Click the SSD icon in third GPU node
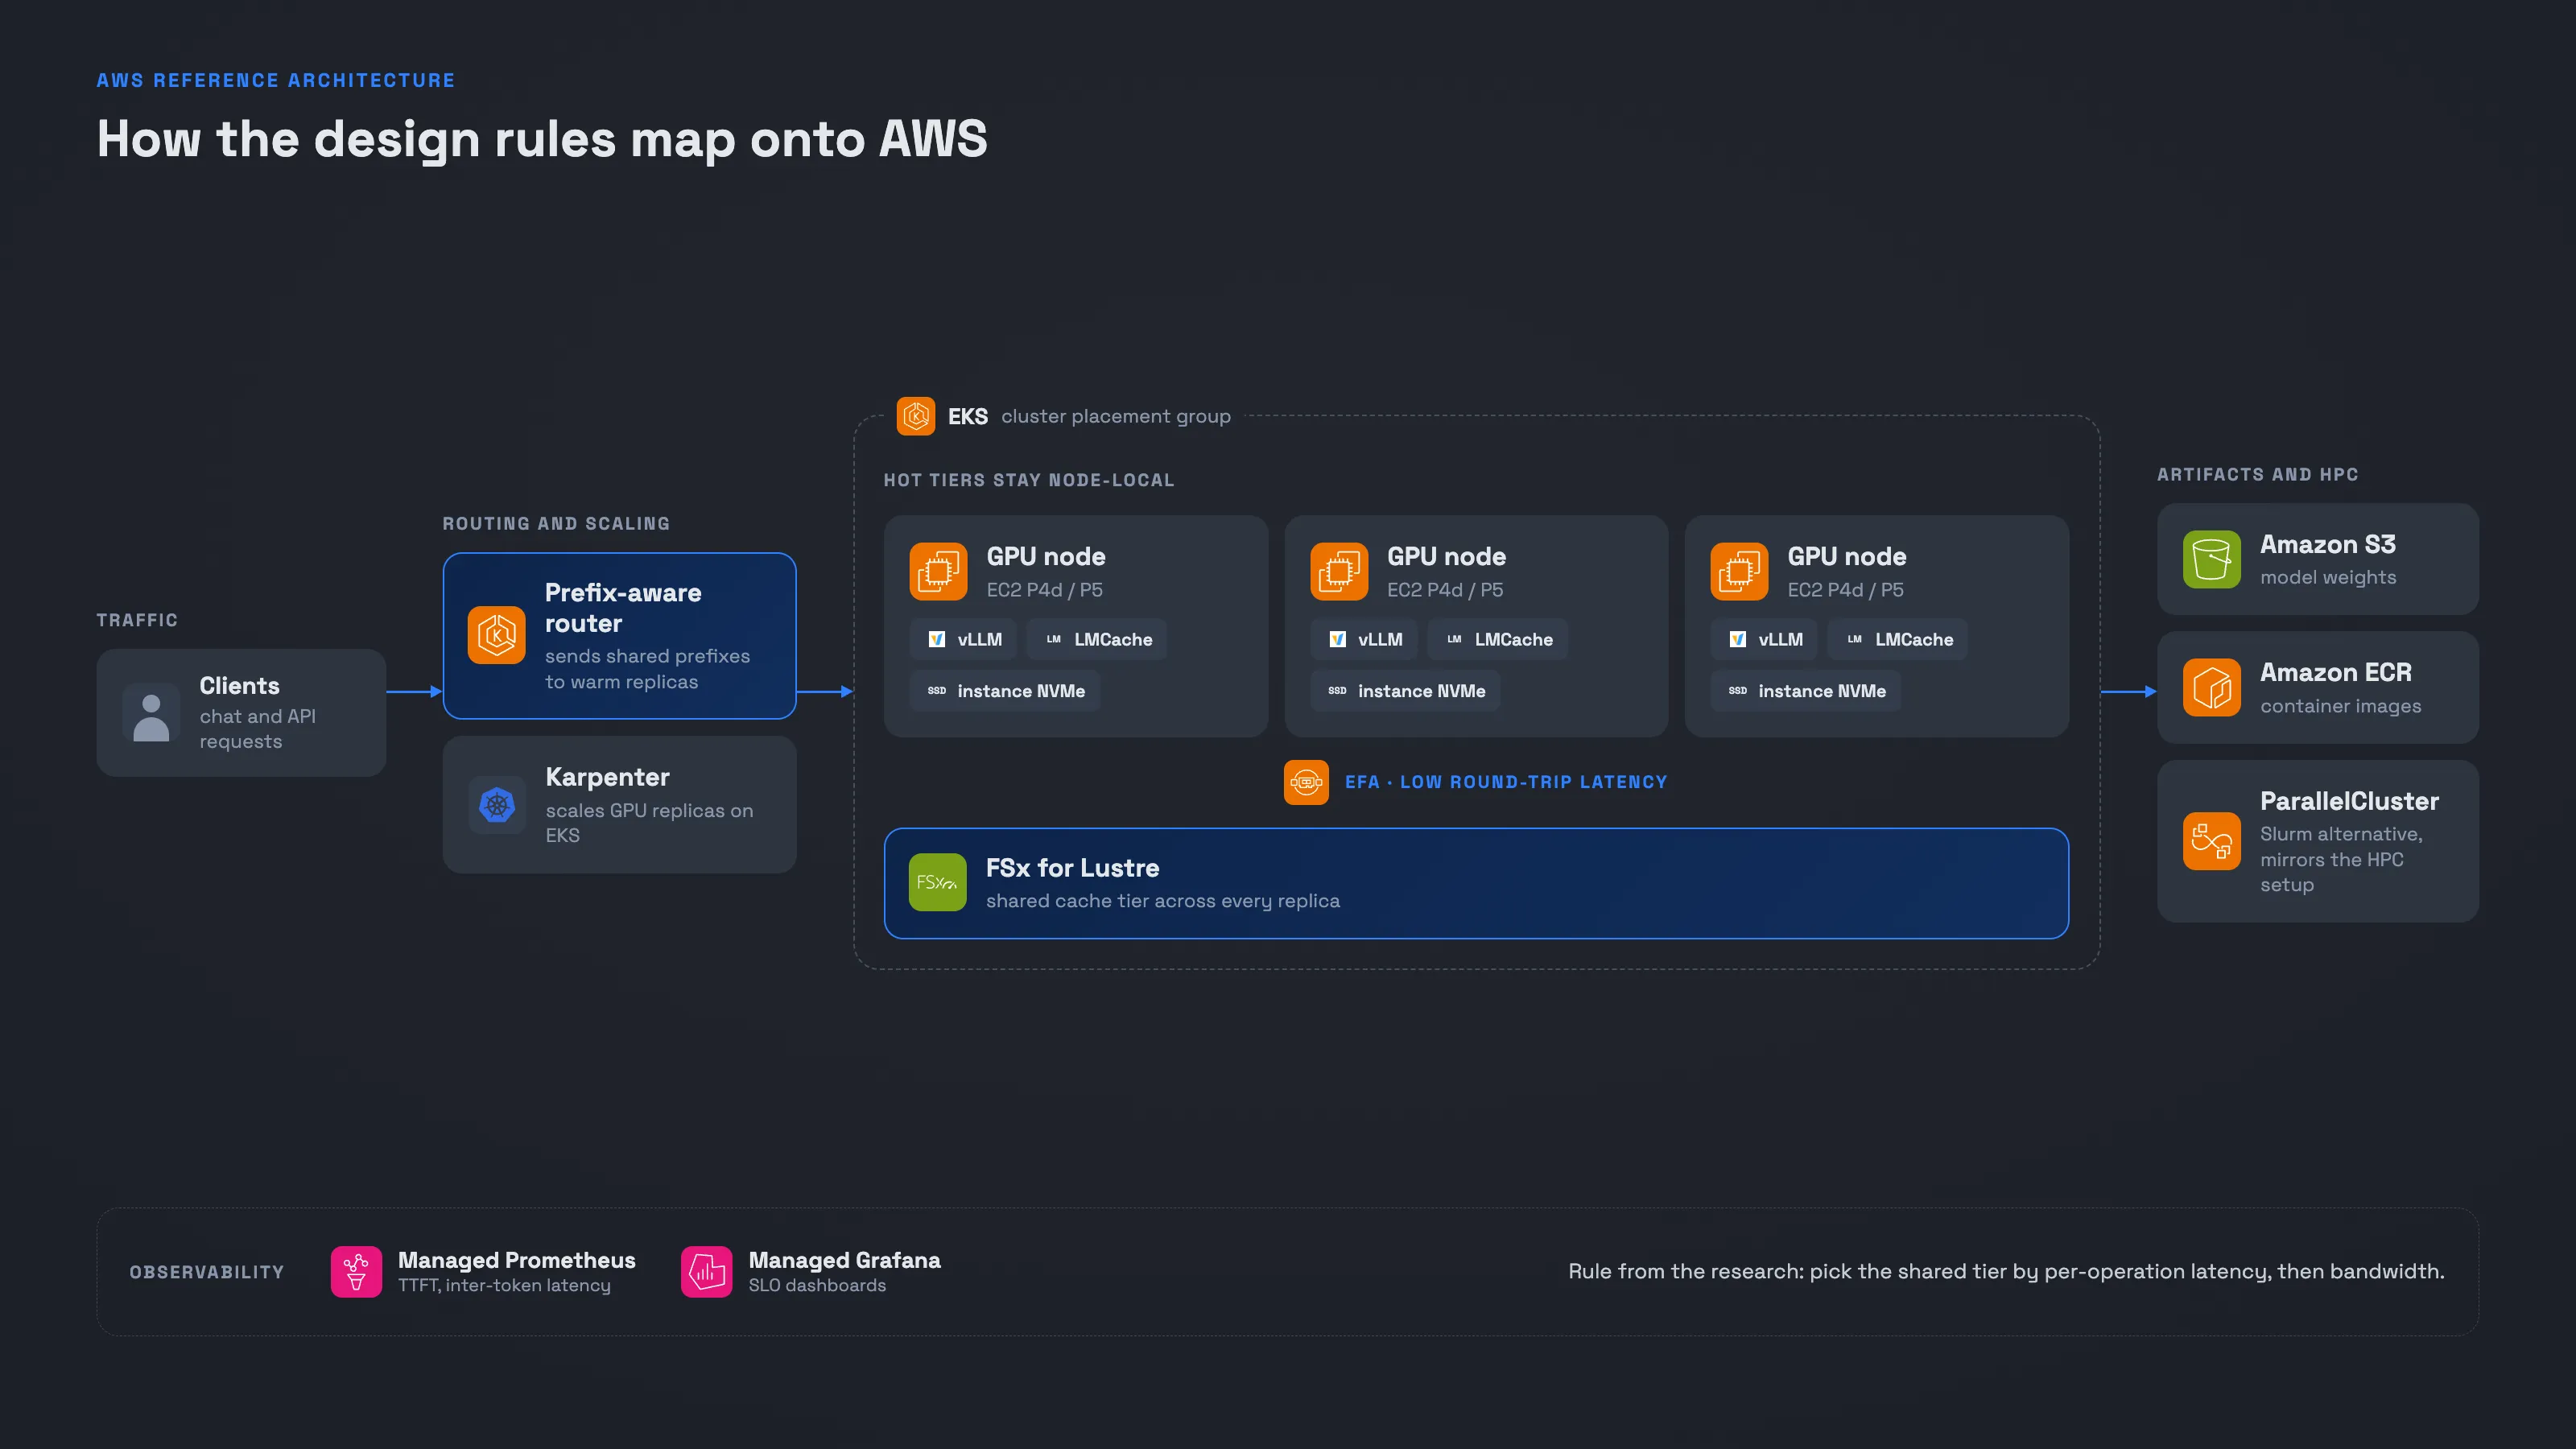 coord(1738,691)
